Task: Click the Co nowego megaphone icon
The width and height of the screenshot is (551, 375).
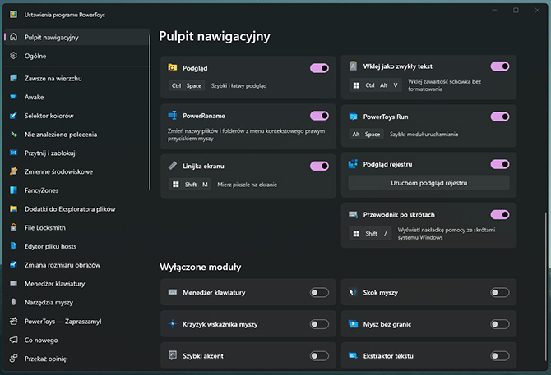Action: pyautogui.click(x=13, y=340)
